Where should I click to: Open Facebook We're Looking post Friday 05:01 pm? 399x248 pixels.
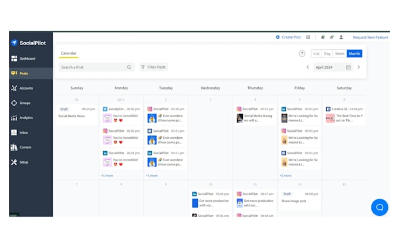pyautogui.click(x=300, y=159)
